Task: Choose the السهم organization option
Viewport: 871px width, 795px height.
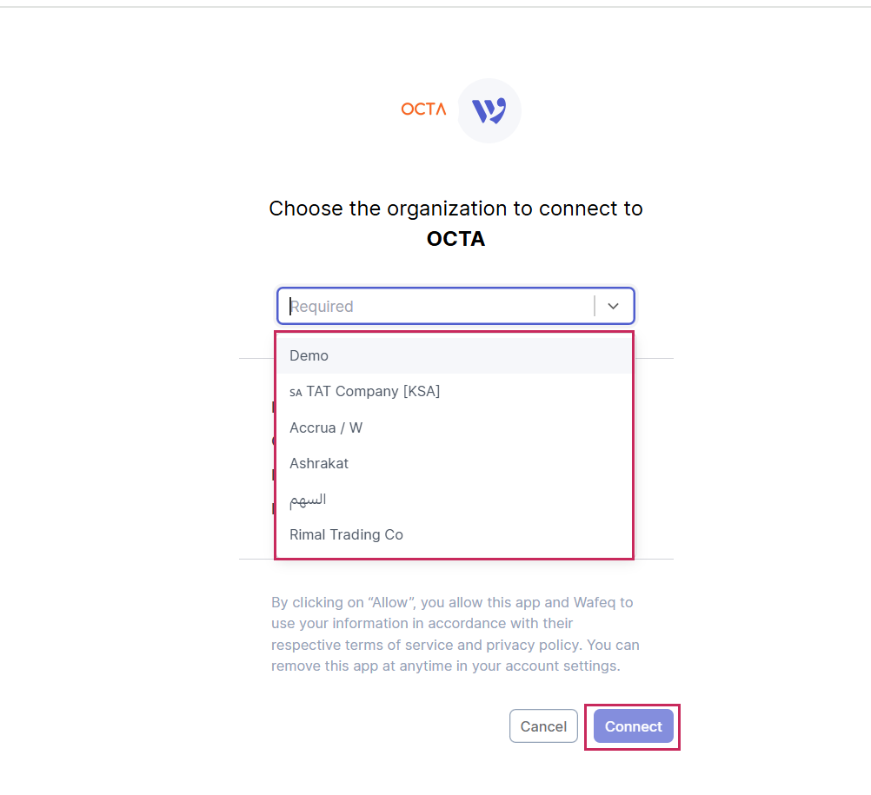Action: tap(308, 500)
